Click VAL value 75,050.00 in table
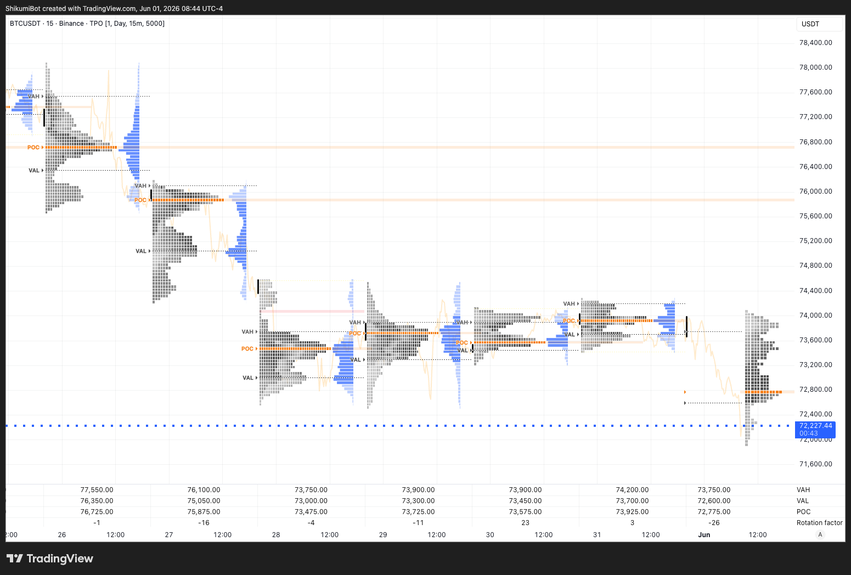 pos(204,501)
